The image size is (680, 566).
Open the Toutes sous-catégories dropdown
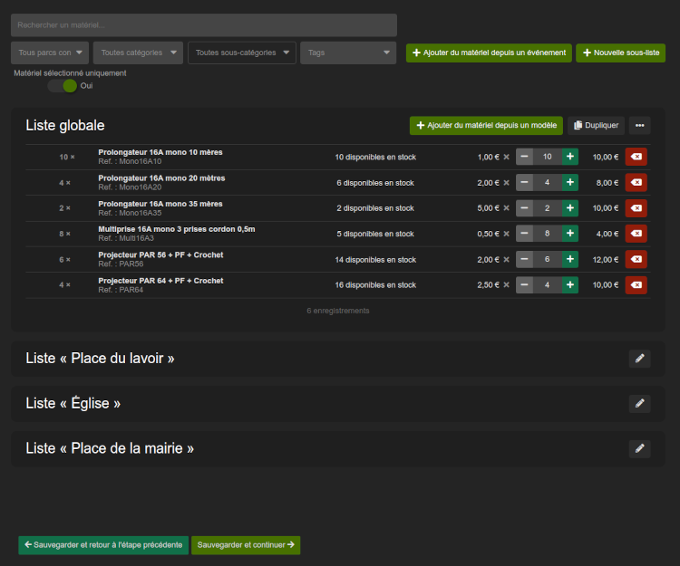tap(241, 53)
